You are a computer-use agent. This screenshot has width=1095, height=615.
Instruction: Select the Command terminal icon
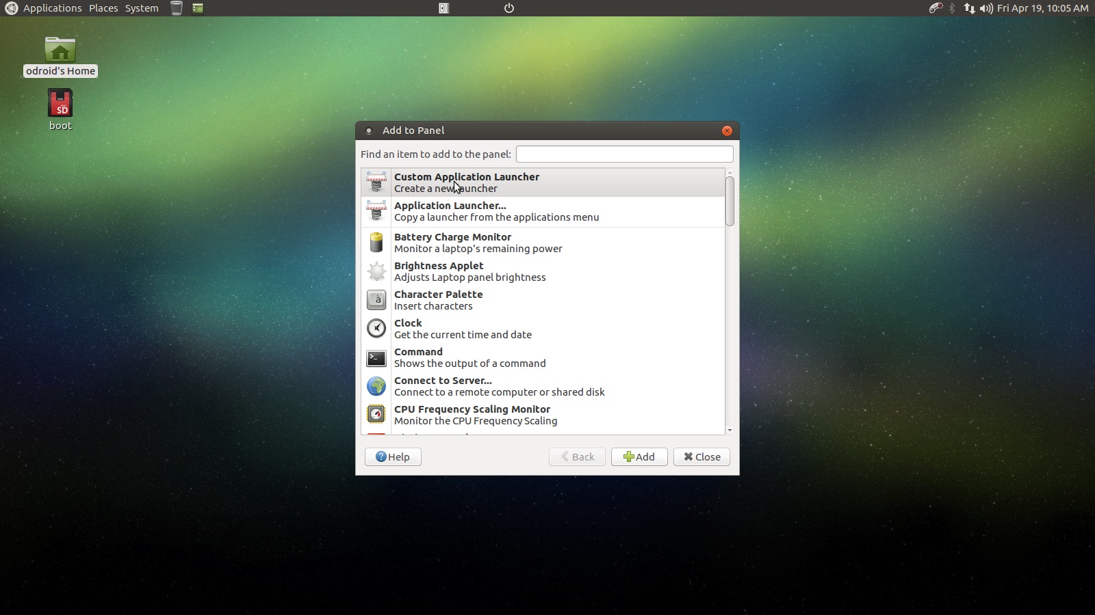[376, 357]
